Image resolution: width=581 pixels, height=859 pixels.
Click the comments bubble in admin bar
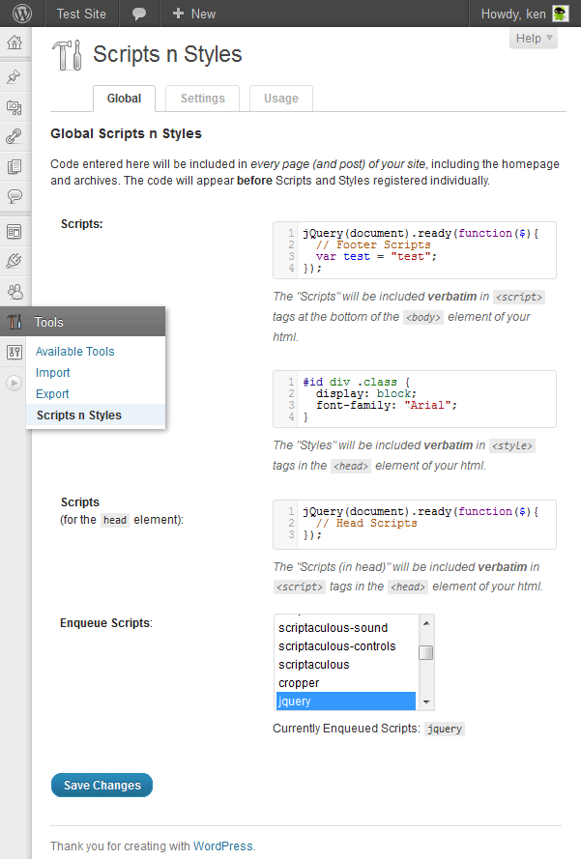click(139, 14)
